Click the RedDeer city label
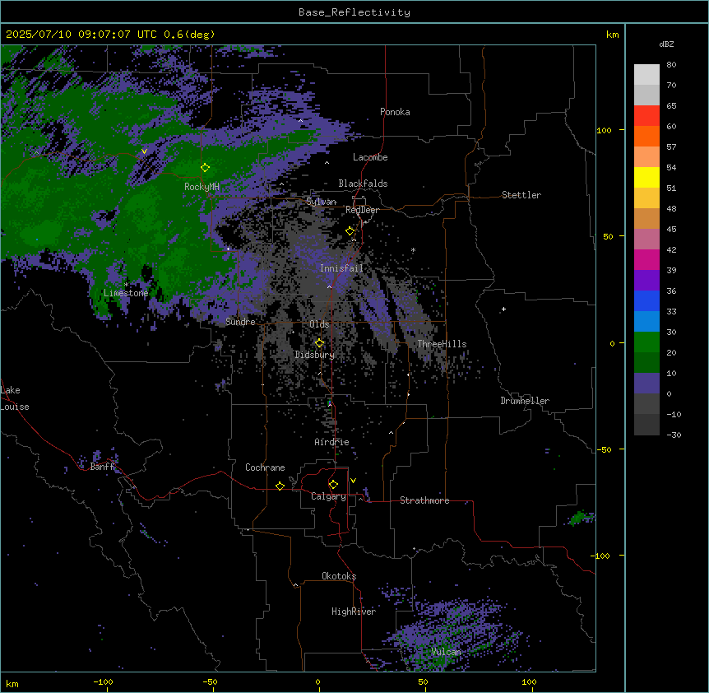709x693 pixels. (362, 210)
